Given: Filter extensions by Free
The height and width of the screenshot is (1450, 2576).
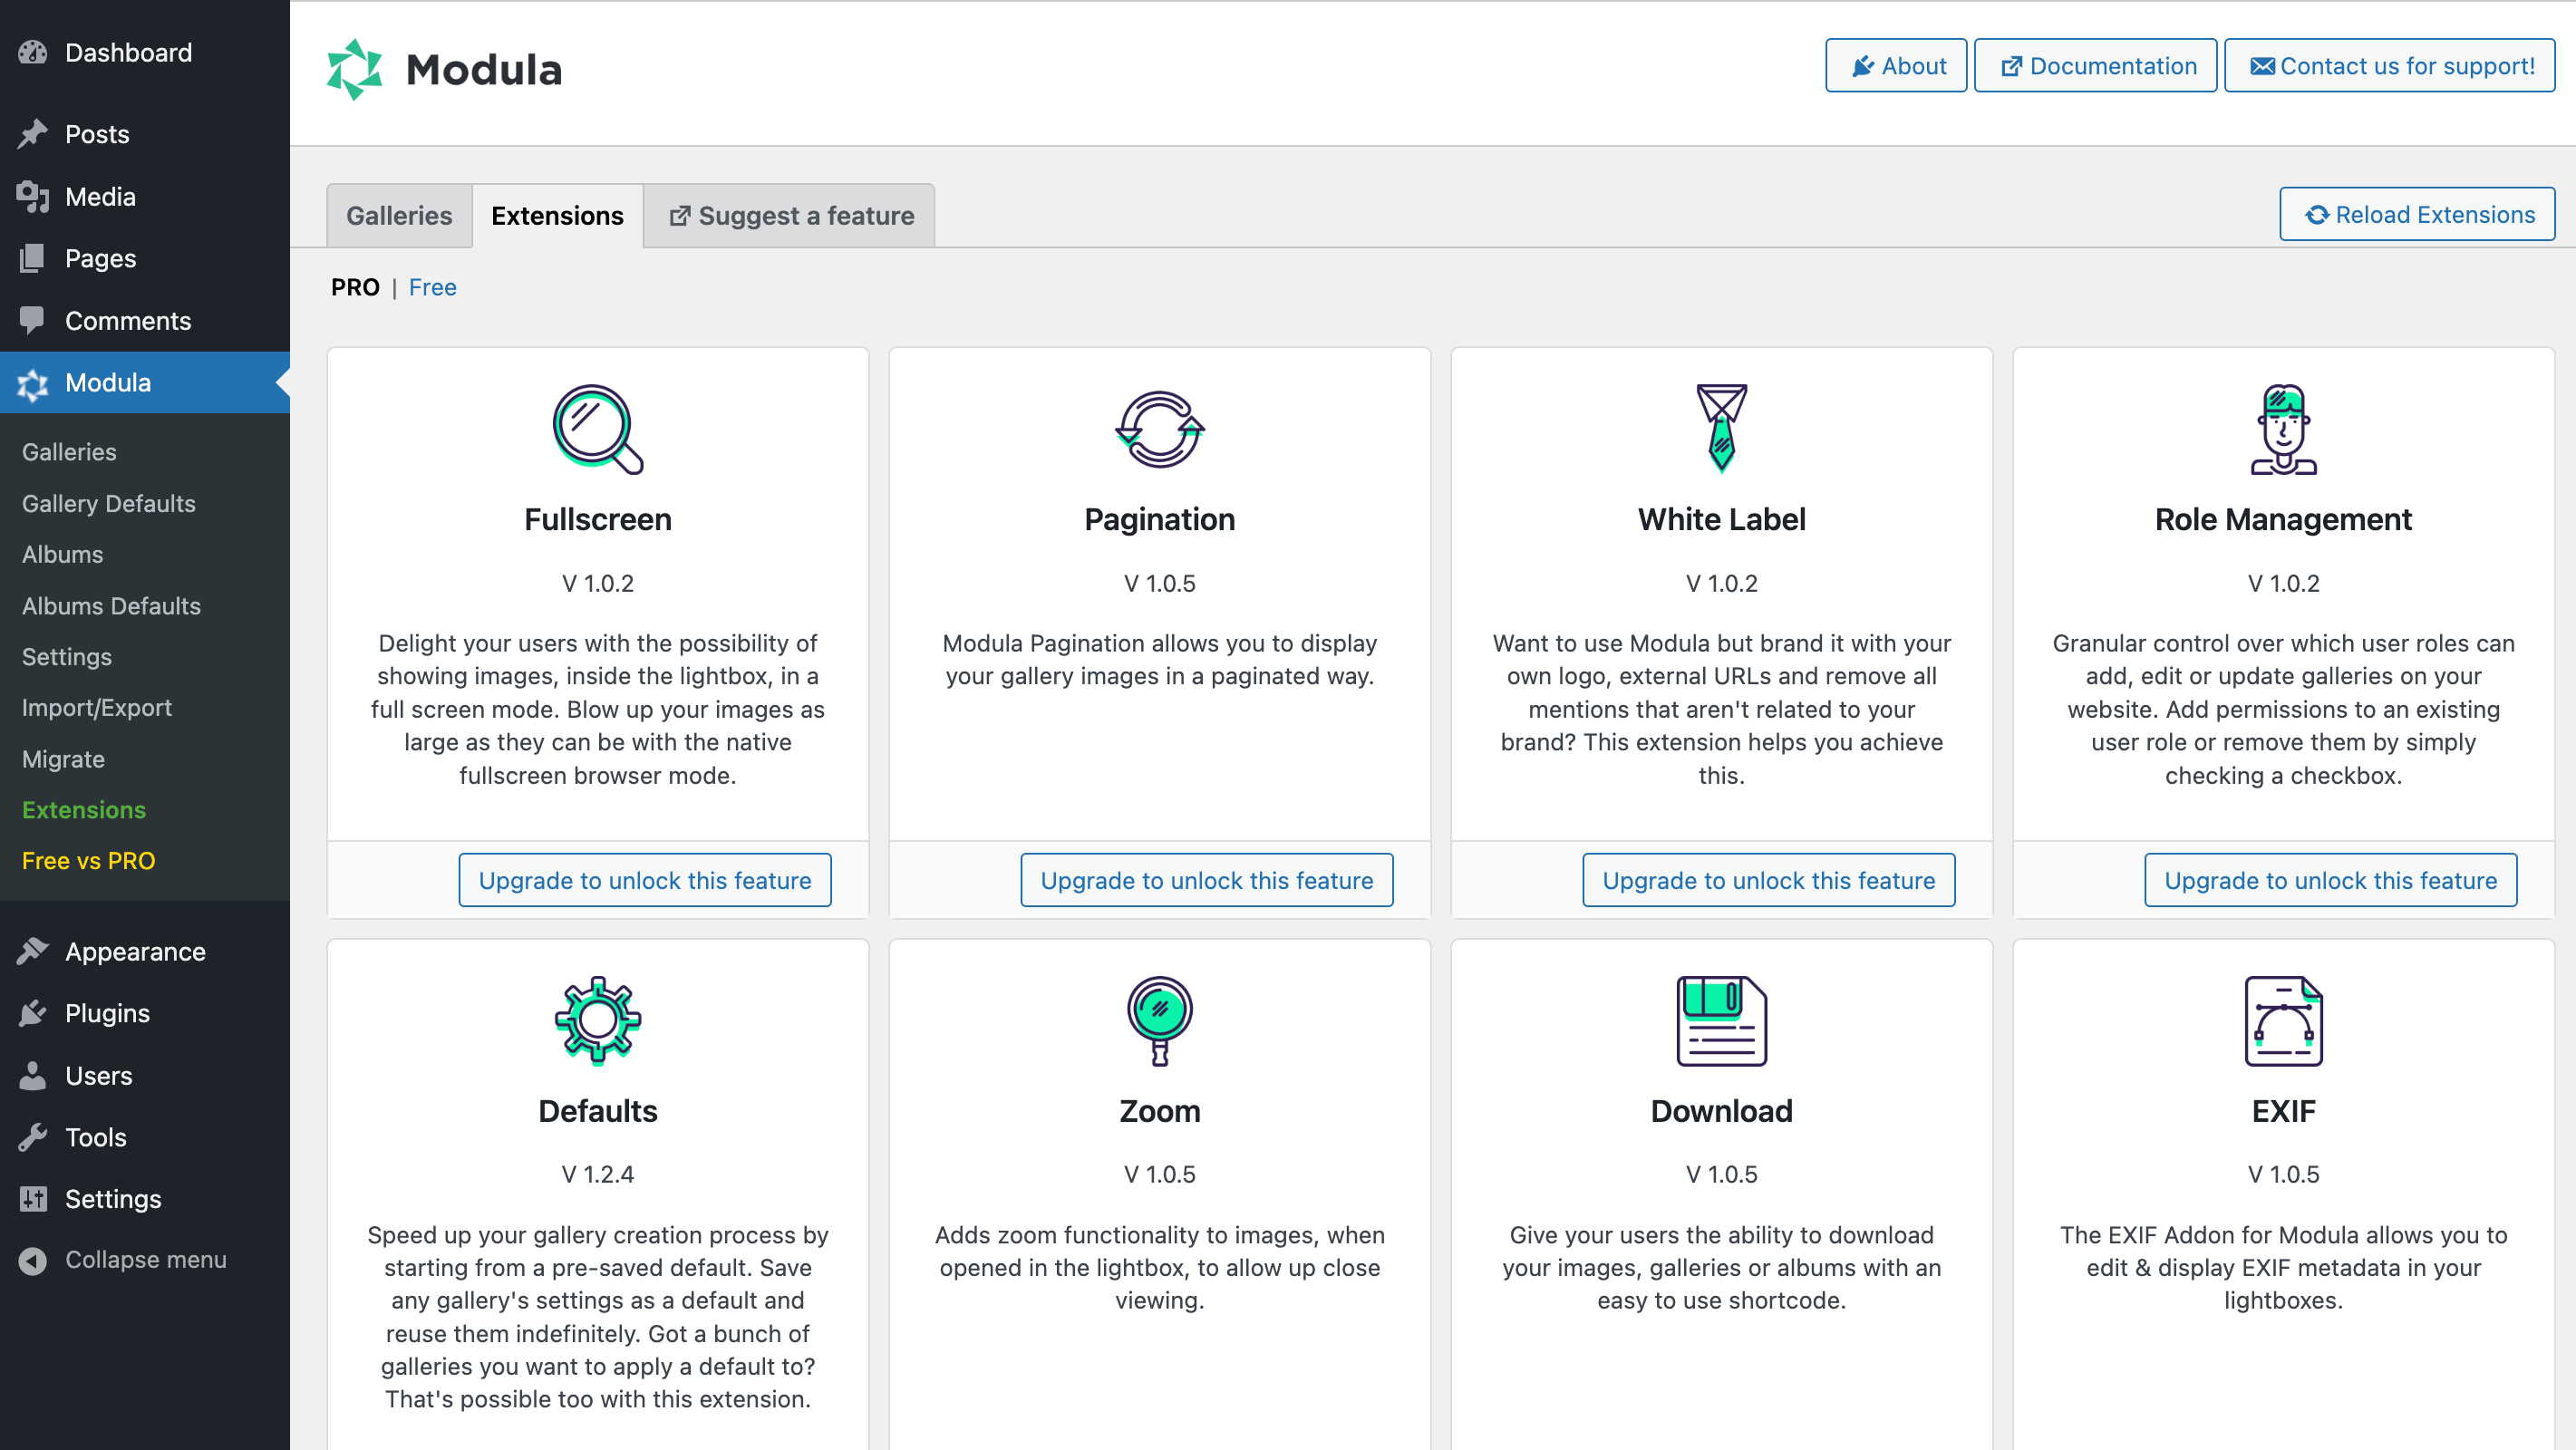Looking at the screenshot, I should click(432, 287).
